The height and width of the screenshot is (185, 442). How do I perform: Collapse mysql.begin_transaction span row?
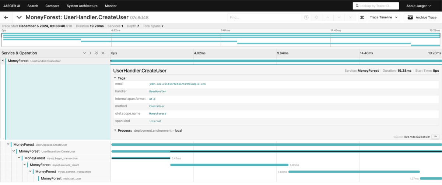[20, 158]
